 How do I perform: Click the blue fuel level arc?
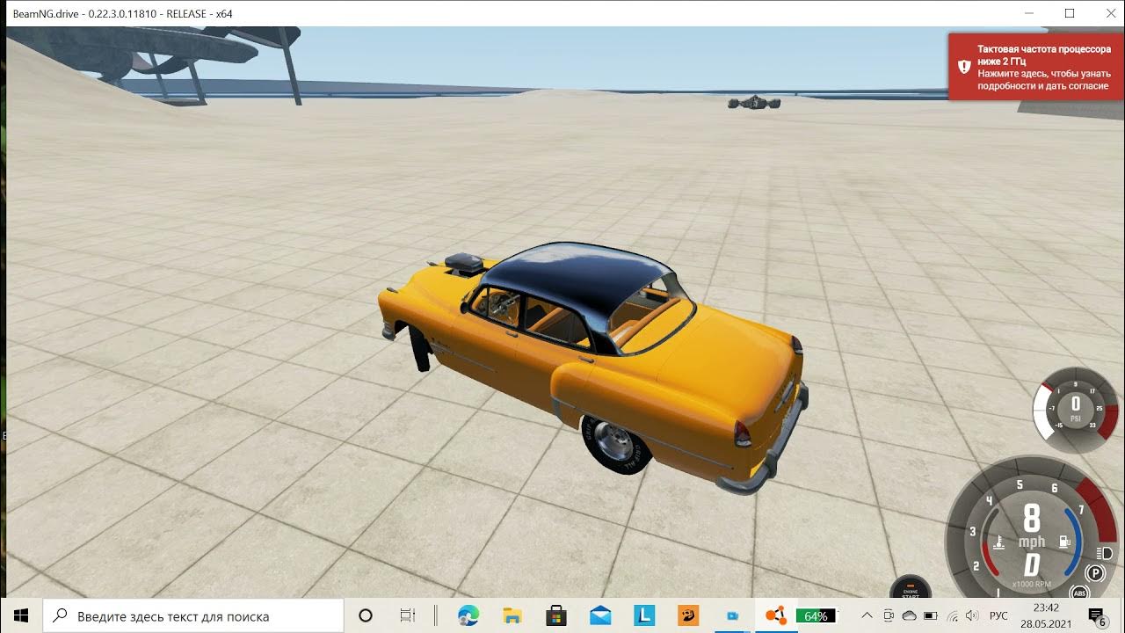click(x=1076, y=542)
